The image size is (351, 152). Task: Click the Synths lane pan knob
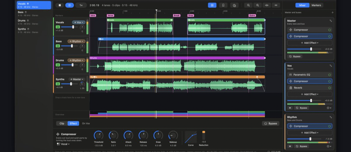[x=82, y=84]
